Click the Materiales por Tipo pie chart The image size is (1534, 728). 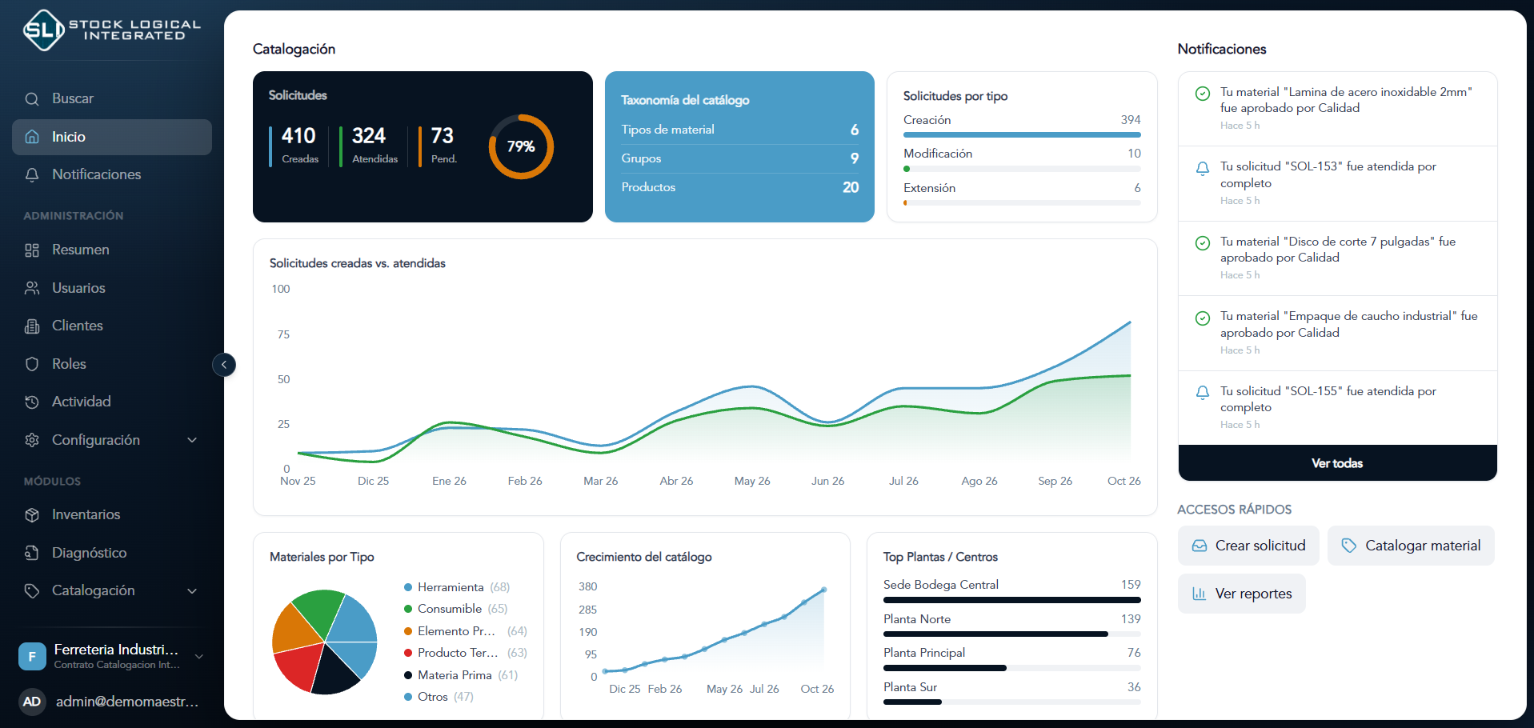coord(325,642)
